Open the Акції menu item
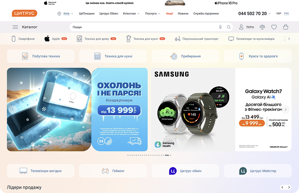 [169, 14]
